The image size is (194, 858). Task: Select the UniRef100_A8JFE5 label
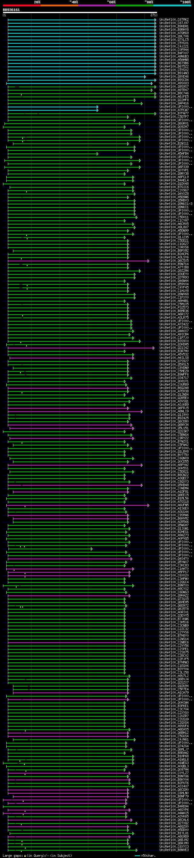click(x=174, y=97)
